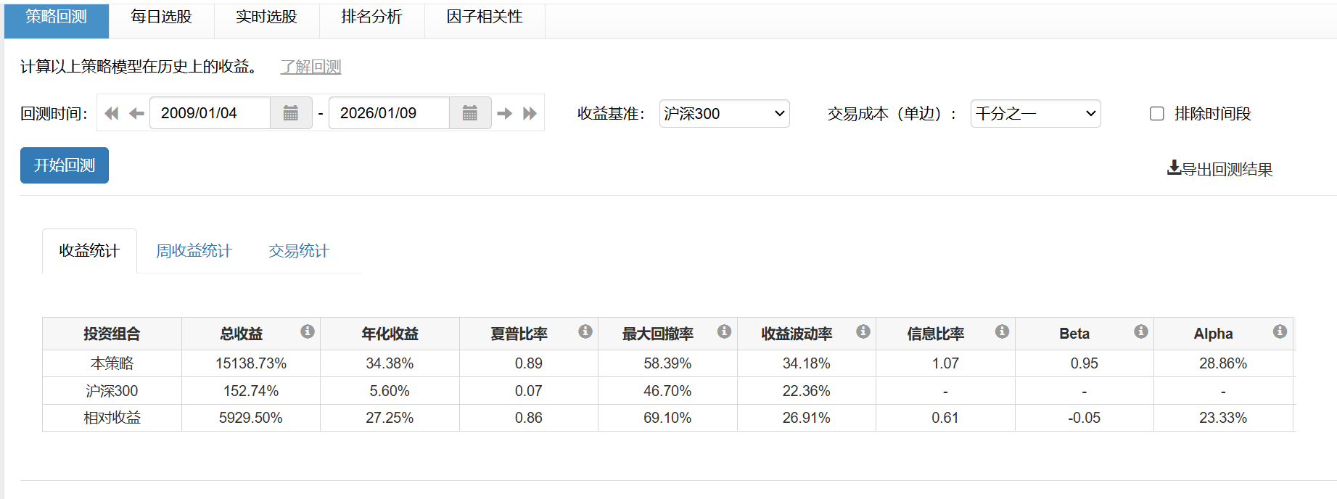Open start date calendar picker
Viewport: 1337px width, 499px height.
[291, 113]
